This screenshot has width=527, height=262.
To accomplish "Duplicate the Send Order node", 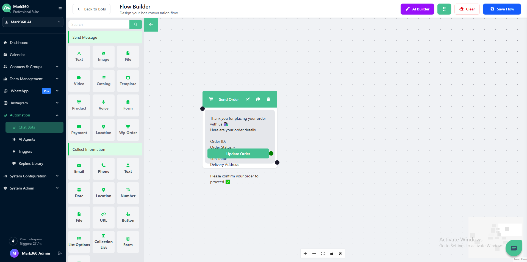I will click(258, 99).
